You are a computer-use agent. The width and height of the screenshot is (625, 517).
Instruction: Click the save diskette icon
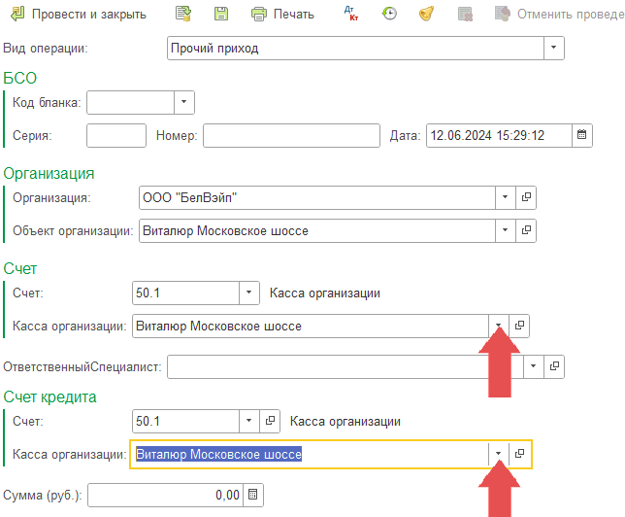(x=221, y=14)
